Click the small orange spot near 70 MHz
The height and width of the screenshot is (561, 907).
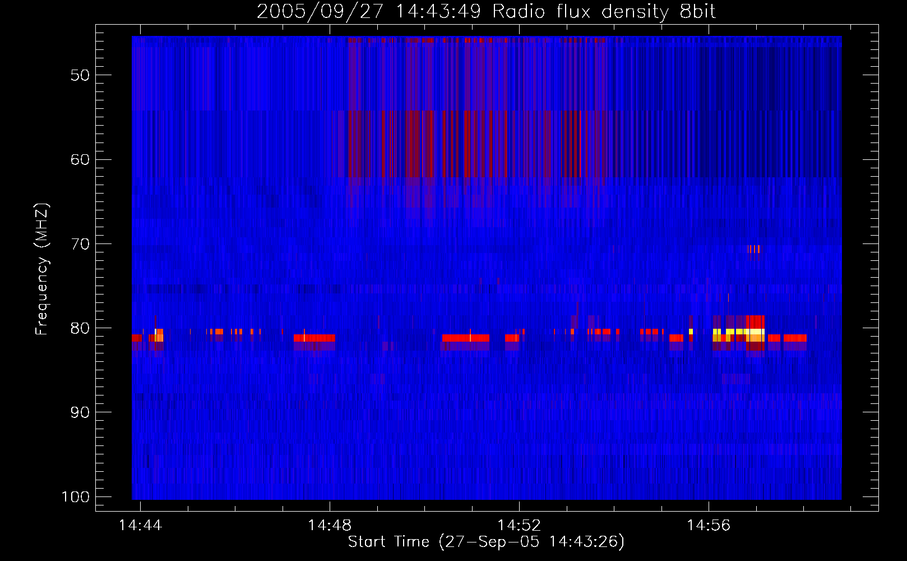point(753,249)
